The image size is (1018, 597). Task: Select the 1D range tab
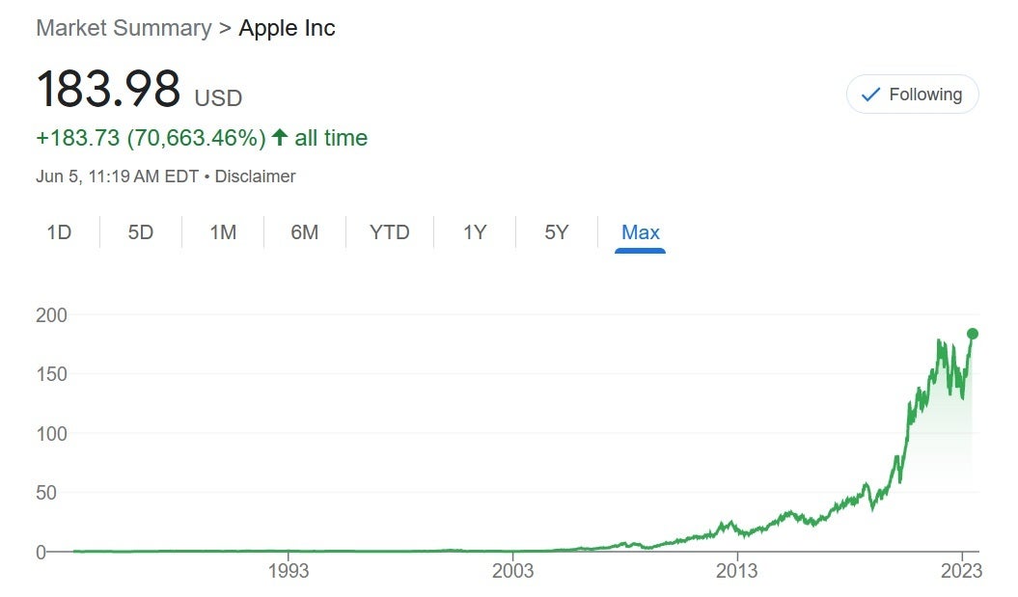point(59,232)
